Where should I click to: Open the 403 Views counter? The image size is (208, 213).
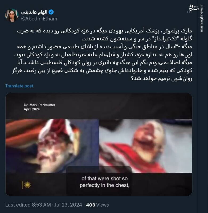pyautogui.click(x=97, y=205)
